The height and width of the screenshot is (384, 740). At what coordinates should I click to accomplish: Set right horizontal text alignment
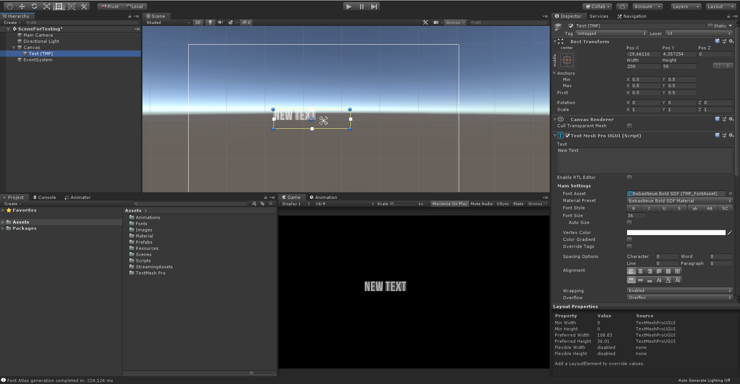[650, 271]
